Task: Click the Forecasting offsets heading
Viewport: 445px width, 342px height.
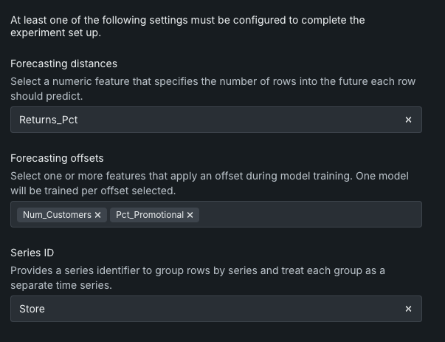Action: click(57, 158)
